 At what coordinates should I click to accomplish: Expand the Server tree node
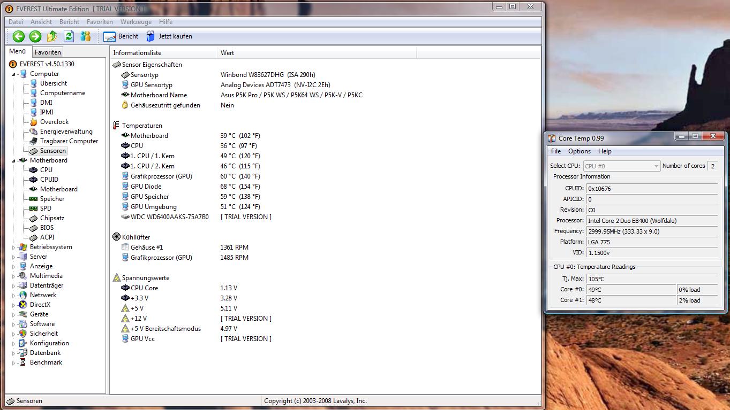point(14,257)
